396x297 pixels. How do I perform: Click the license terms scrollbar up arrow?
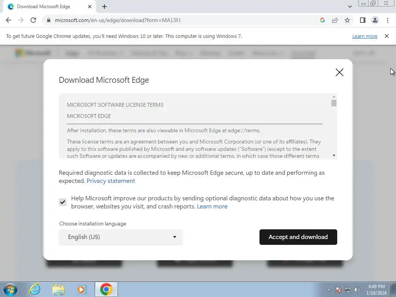(334, 97)
